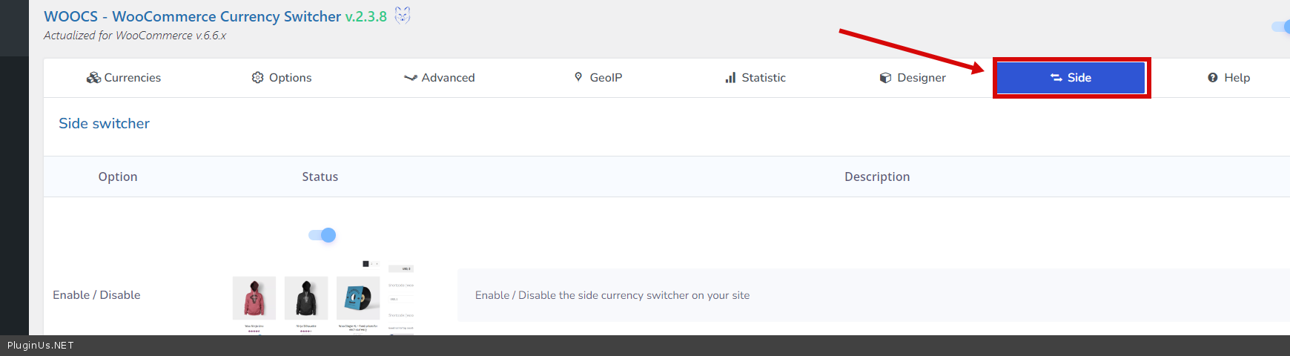Click the PluginUs.NET text in the bottom bar
Screen dimensions: 1290x356
point(41,346)
